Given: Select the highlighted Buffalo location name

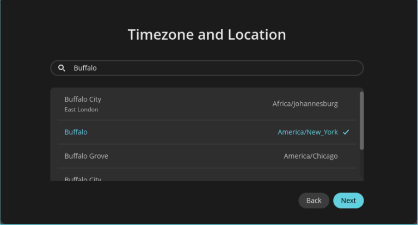Looking at the screenshot, I should 76,132.
